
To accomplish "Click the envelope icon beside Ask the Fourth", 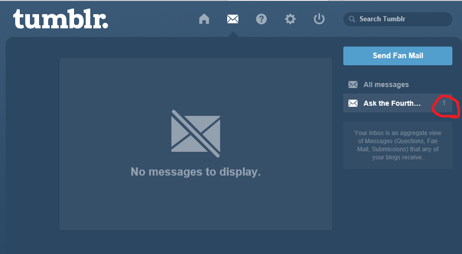I will (x=353, y=103).
